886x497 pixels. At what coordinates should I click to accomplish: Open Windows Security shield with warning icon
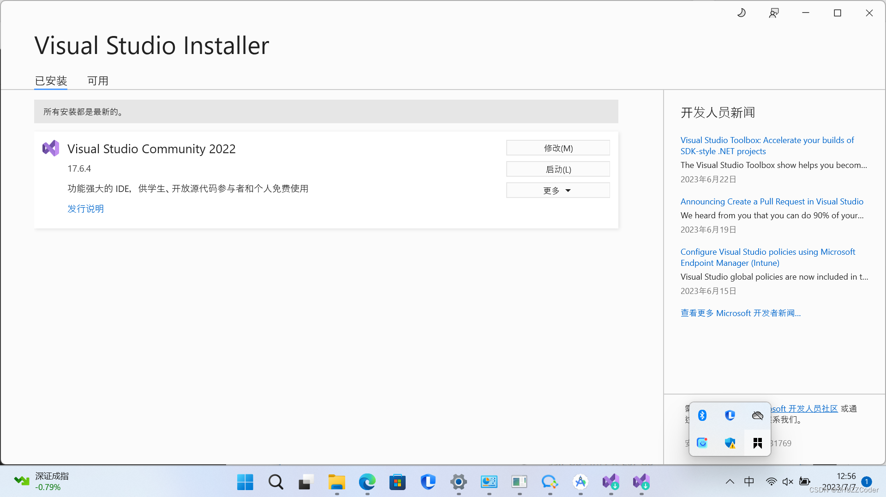click(x=730, y=443)
